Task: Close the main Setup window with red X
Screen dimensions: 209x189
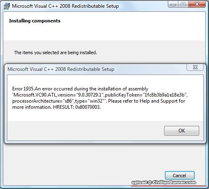Action: [x=197, y=4]
